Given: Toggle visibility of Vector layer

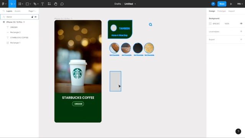Looking at the screenshot, I should pyautogui.click(x=36, y=17).
